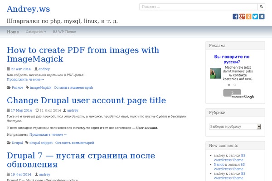
Task: Click the ad thumbnail image
Action: (x=215, y=73)
